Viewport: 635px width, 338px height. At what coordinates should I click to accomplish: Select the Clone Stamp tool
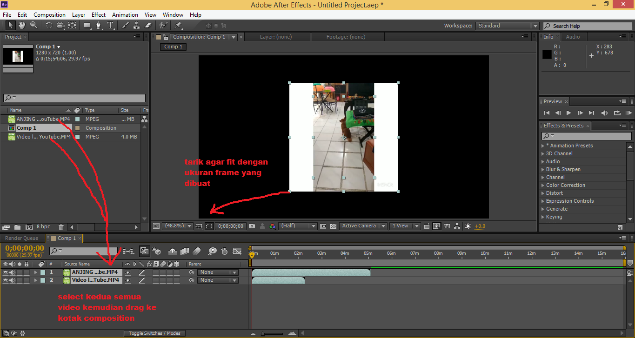136,26
